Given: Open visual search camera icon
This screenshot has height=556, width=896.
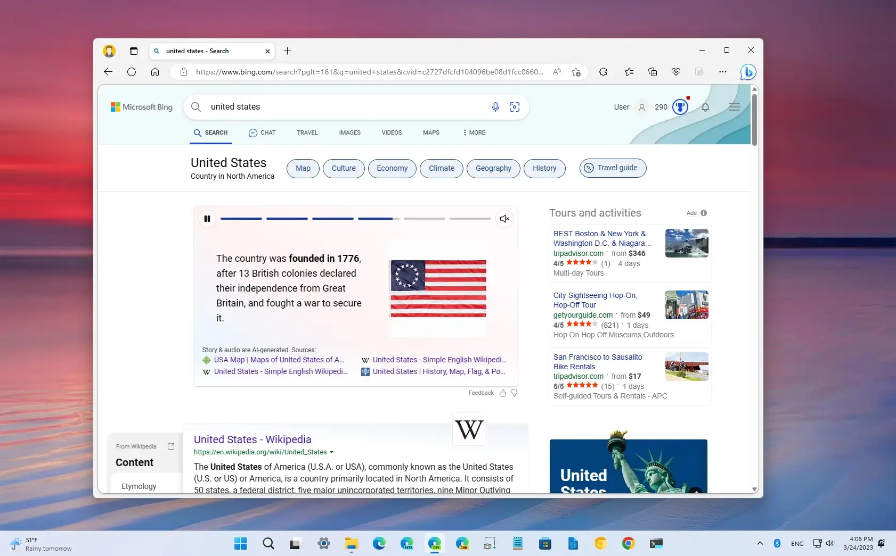Looking at the screenshot, I should point(515,107).
